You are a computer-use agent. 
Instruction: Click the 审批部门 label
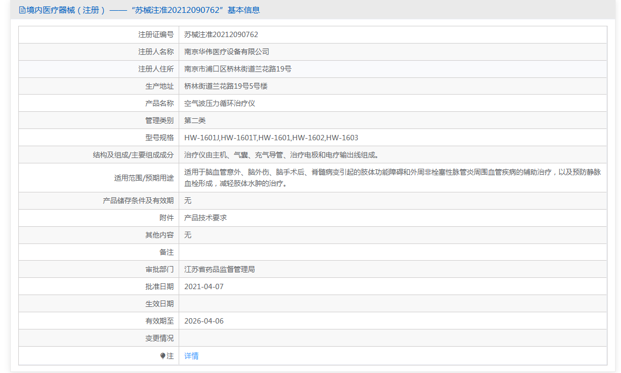(x=159, y=270)
